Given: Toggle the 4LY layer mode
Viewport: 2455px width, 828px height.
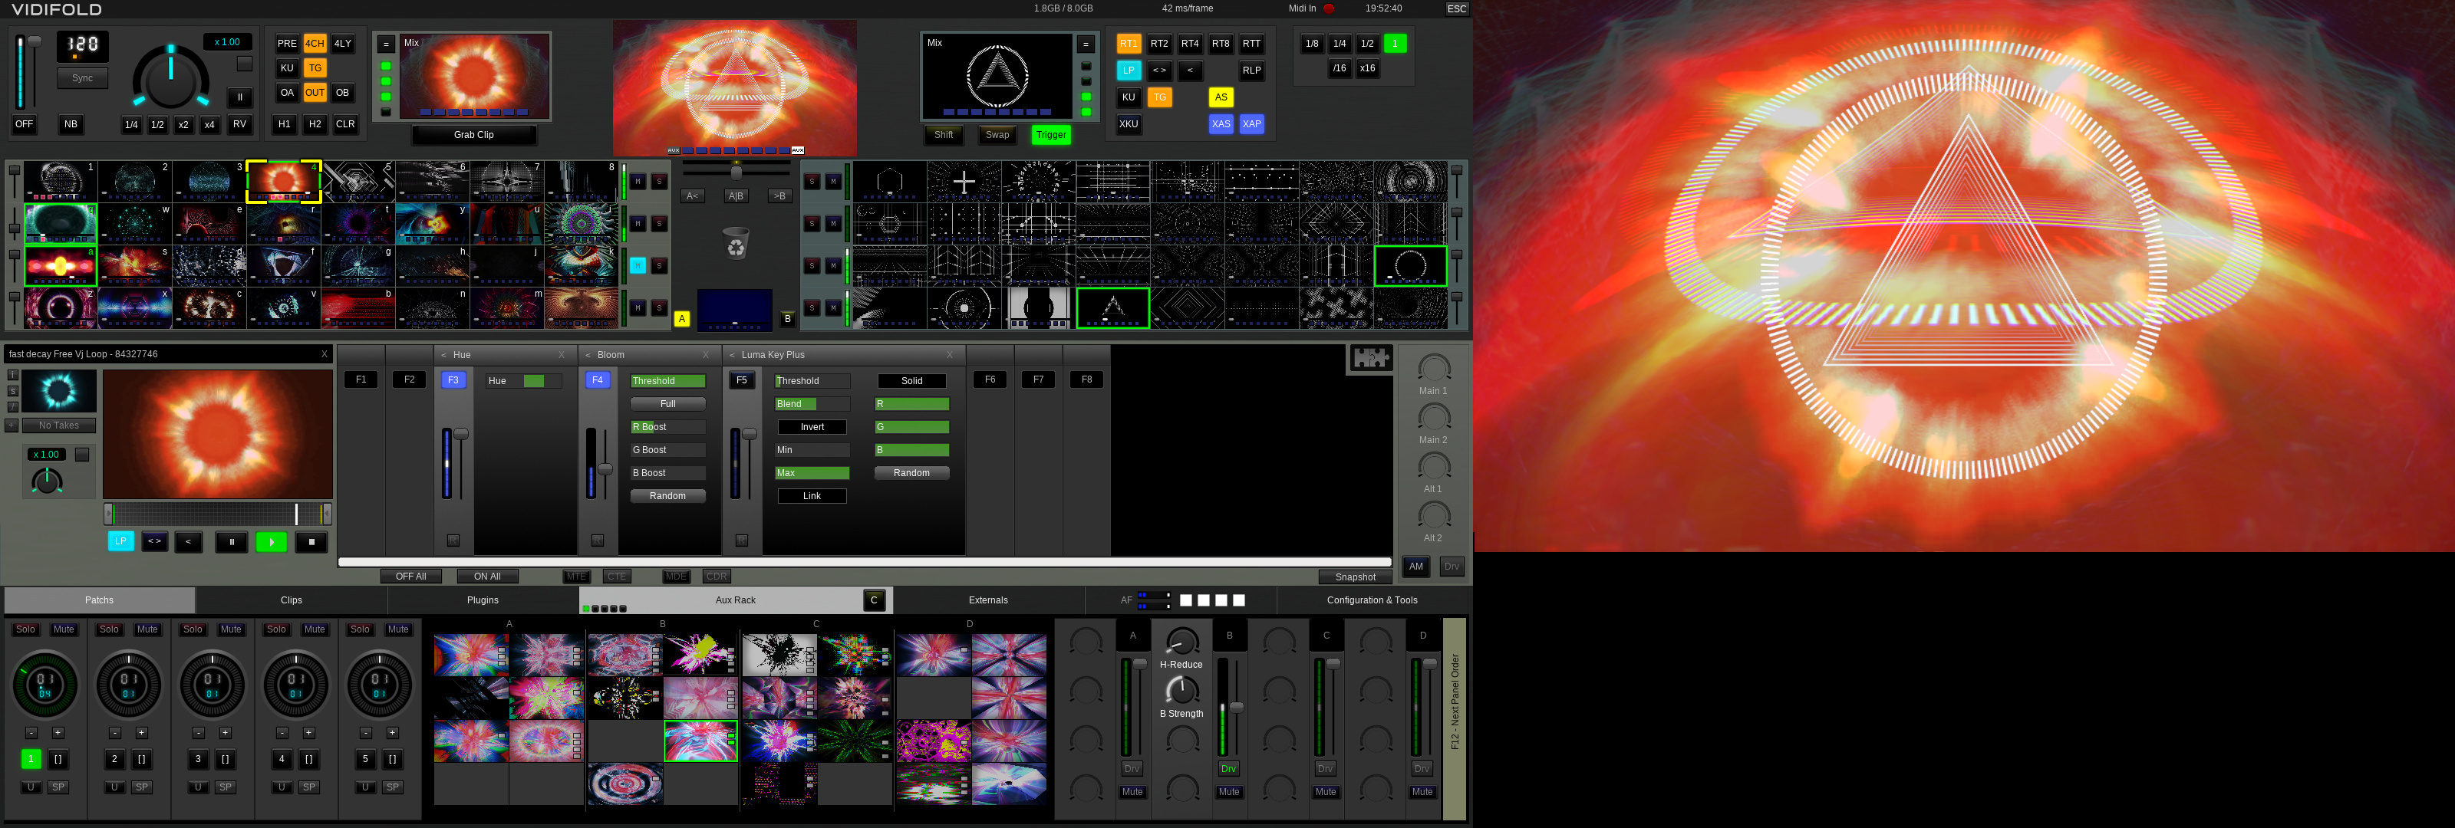Looking at the screenshot, I should tap(343, 44).
